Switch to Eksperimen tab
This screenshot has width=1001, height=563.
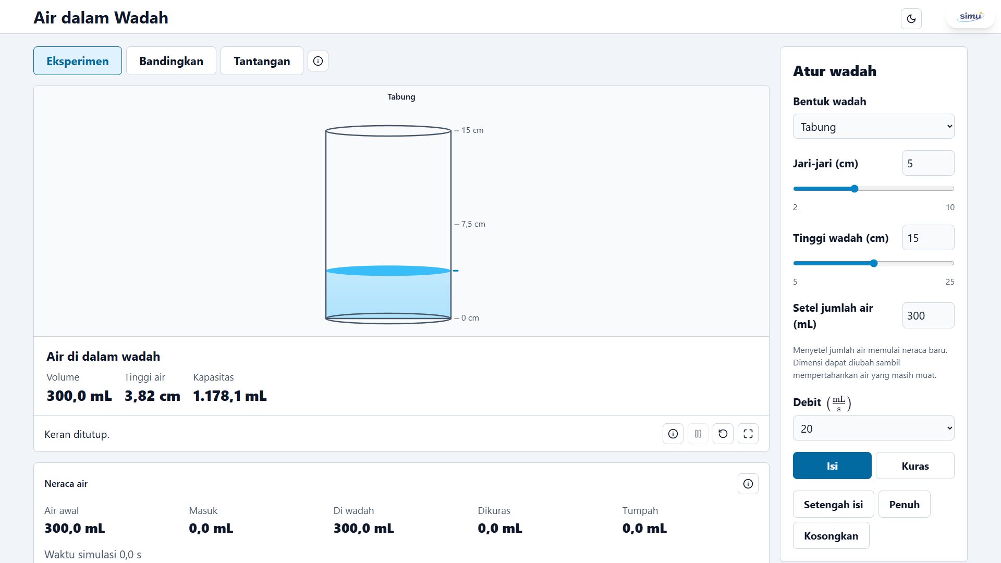pyautogui.click(x=78, y=61)
